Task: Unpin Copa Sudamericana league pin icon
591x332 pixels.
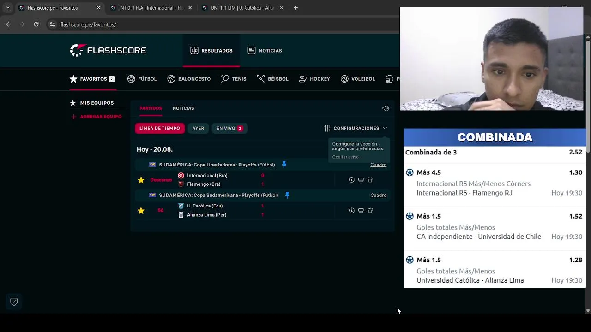Action: coord(287,195)
